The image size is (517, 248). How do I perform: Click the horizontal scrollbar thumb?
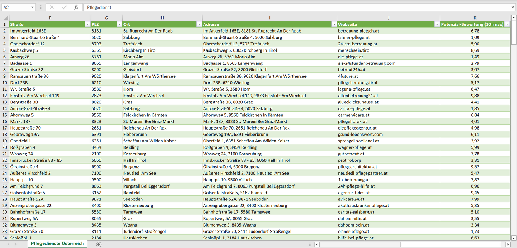point(452,244)
